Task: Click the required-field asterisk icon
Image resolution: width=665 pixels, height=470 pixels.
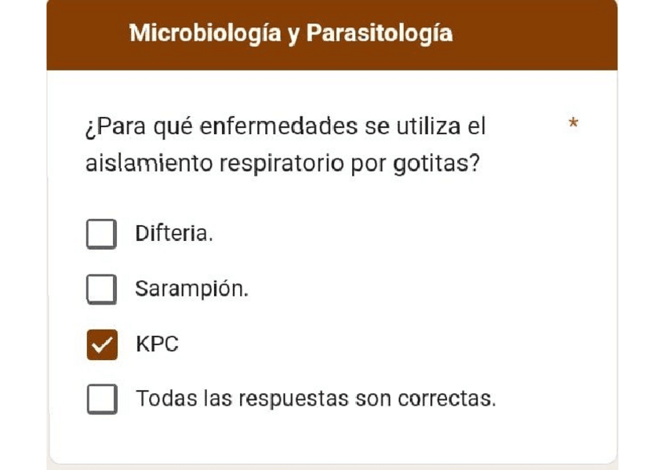Action: pos(573,124)
